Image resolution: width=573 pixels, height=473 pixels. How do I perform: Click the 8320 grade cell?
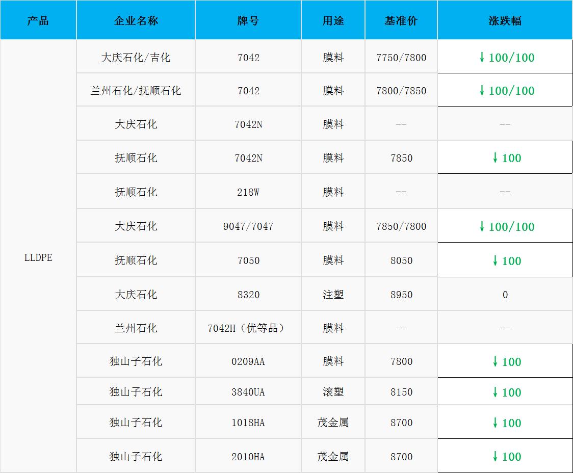248,295
